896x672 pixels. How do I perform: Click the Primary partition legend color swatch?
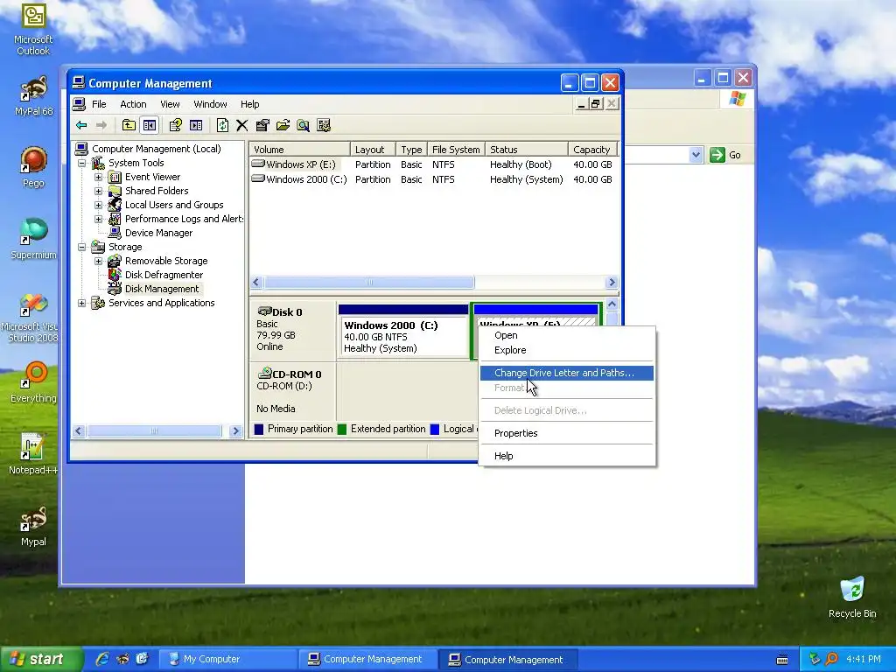[259, 429]
